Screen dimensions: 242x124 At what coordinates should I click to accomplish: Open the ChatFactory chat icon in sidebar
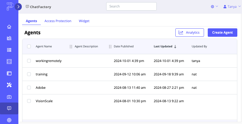pos(9,108)
